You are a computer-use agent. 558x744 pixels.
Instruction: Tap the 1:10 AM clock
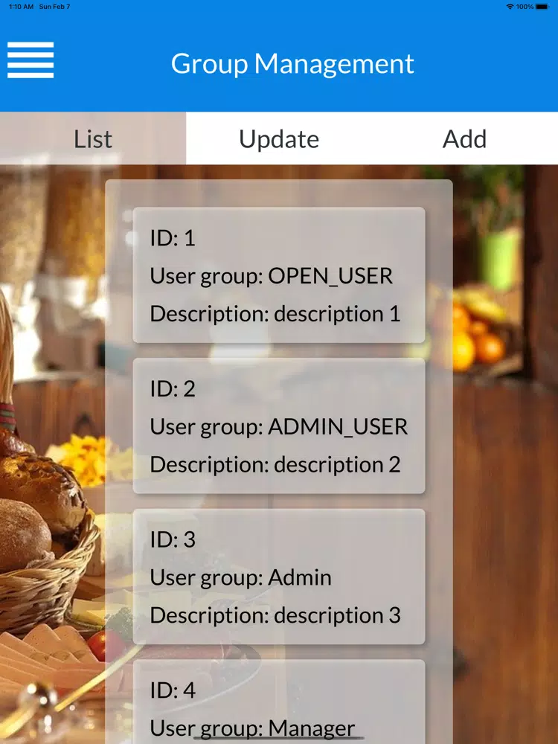tap(22, 7)
